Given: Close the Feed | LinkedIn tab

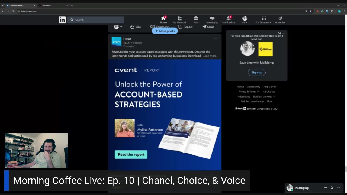Looking at the screenshot, I should (35, 5).
